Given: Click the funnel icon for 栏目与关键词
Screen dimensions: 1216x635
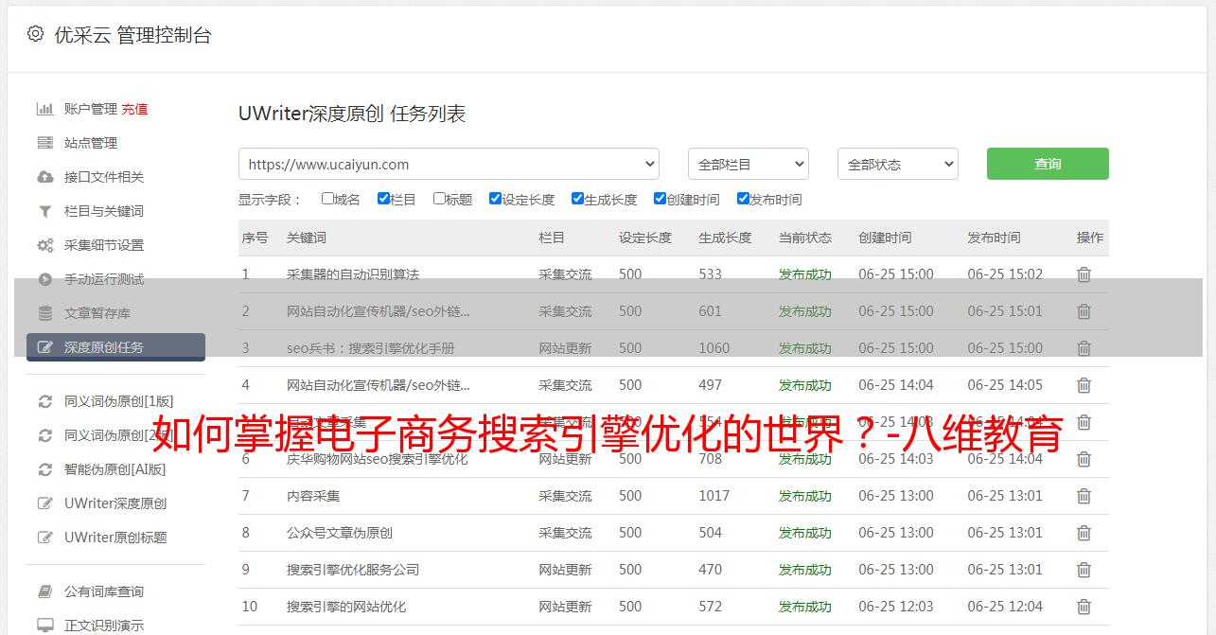Looking at the screenshot, I should coord(44,211).
